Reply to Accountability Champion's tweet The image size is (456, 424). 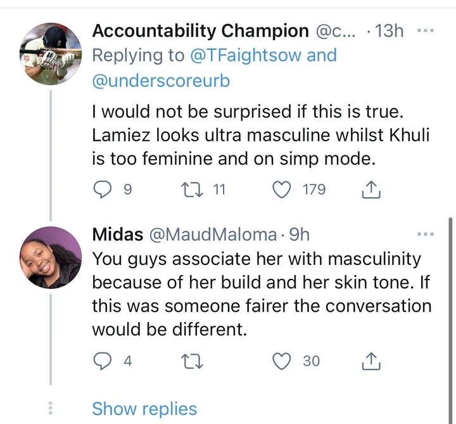tap(103, 190)
